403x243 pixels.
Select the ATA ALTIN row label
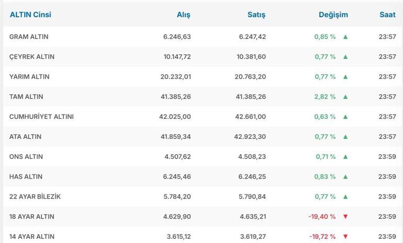[25, 137]
